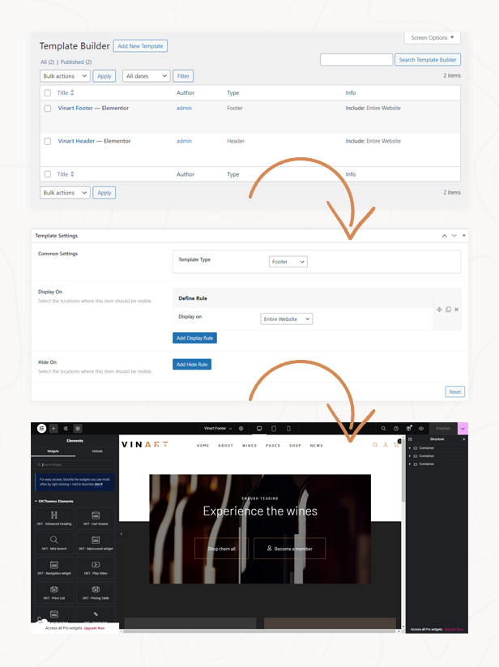
Task: Open the All dates filter dropdown
Action: coord(146,76)
